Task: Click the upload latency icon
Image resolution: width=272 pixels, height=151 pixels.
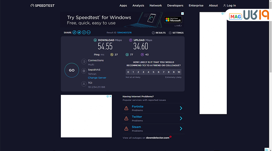Action: [x=142, y=55]
